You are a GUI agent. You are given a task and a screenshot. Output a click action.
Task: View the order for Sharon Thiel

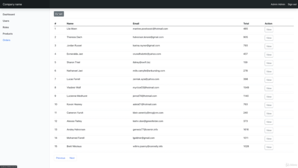tap(269, 63)
